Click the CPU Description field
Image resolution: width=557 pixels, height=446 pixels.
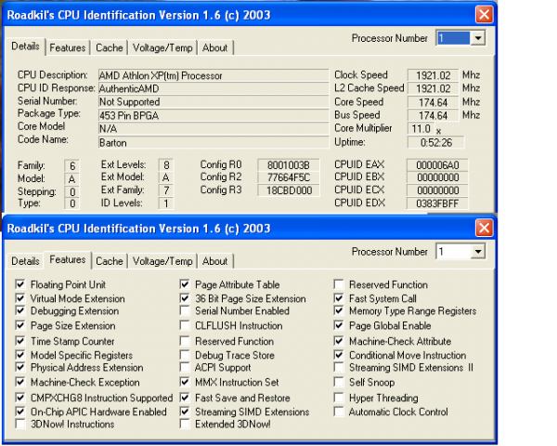[x=214, y=75]
